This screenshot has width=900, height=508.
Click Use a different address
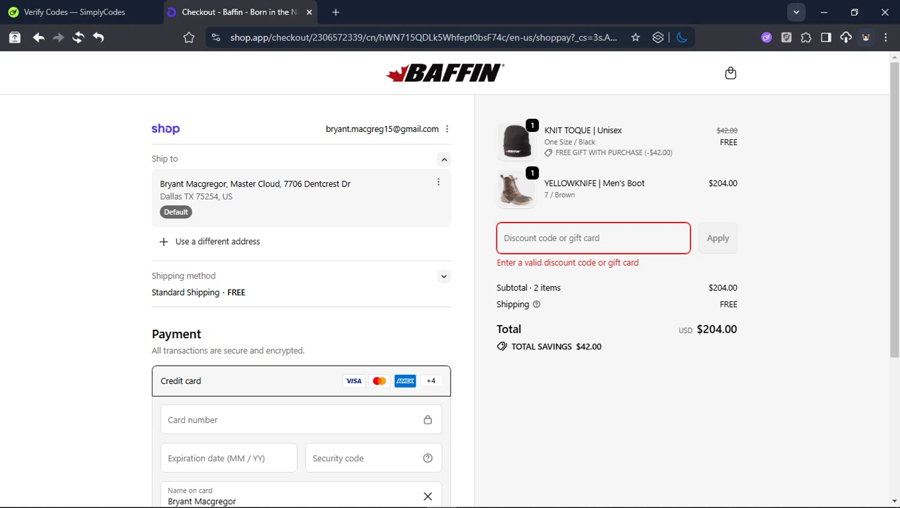[x=209, y=242]
